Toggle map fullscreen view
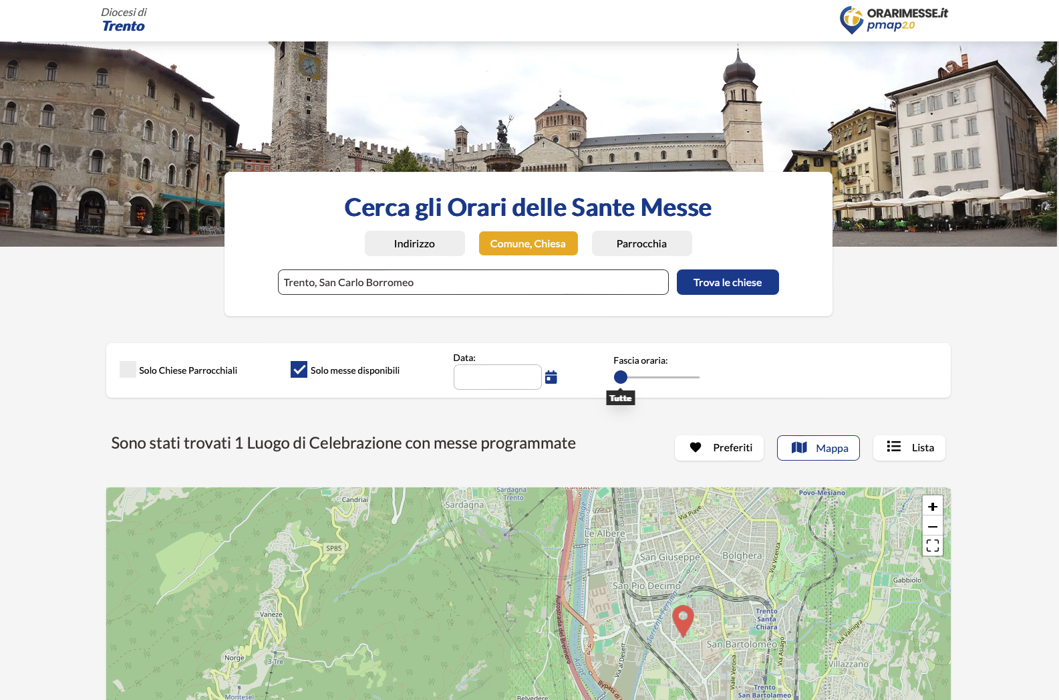 932,546
